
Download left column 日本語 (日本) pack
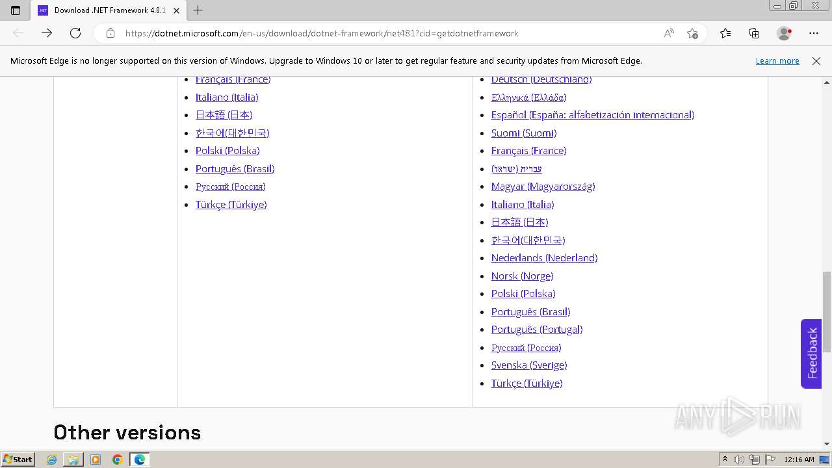pos(224,115)
